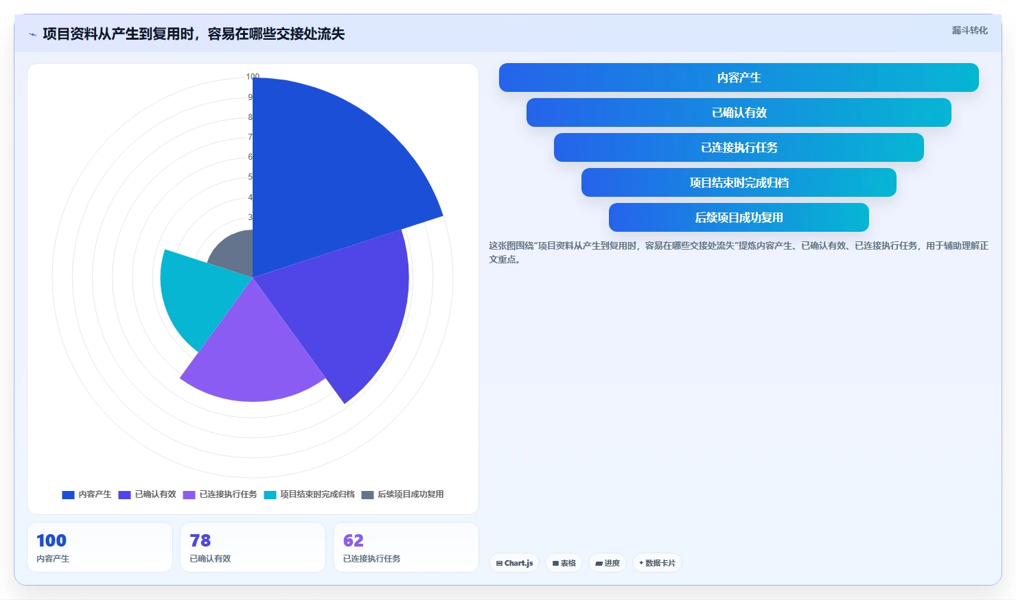Screen dimensions: 1016x600
Task: Click the description paragraph starting 这张图围绕
Action: [739, 252]
